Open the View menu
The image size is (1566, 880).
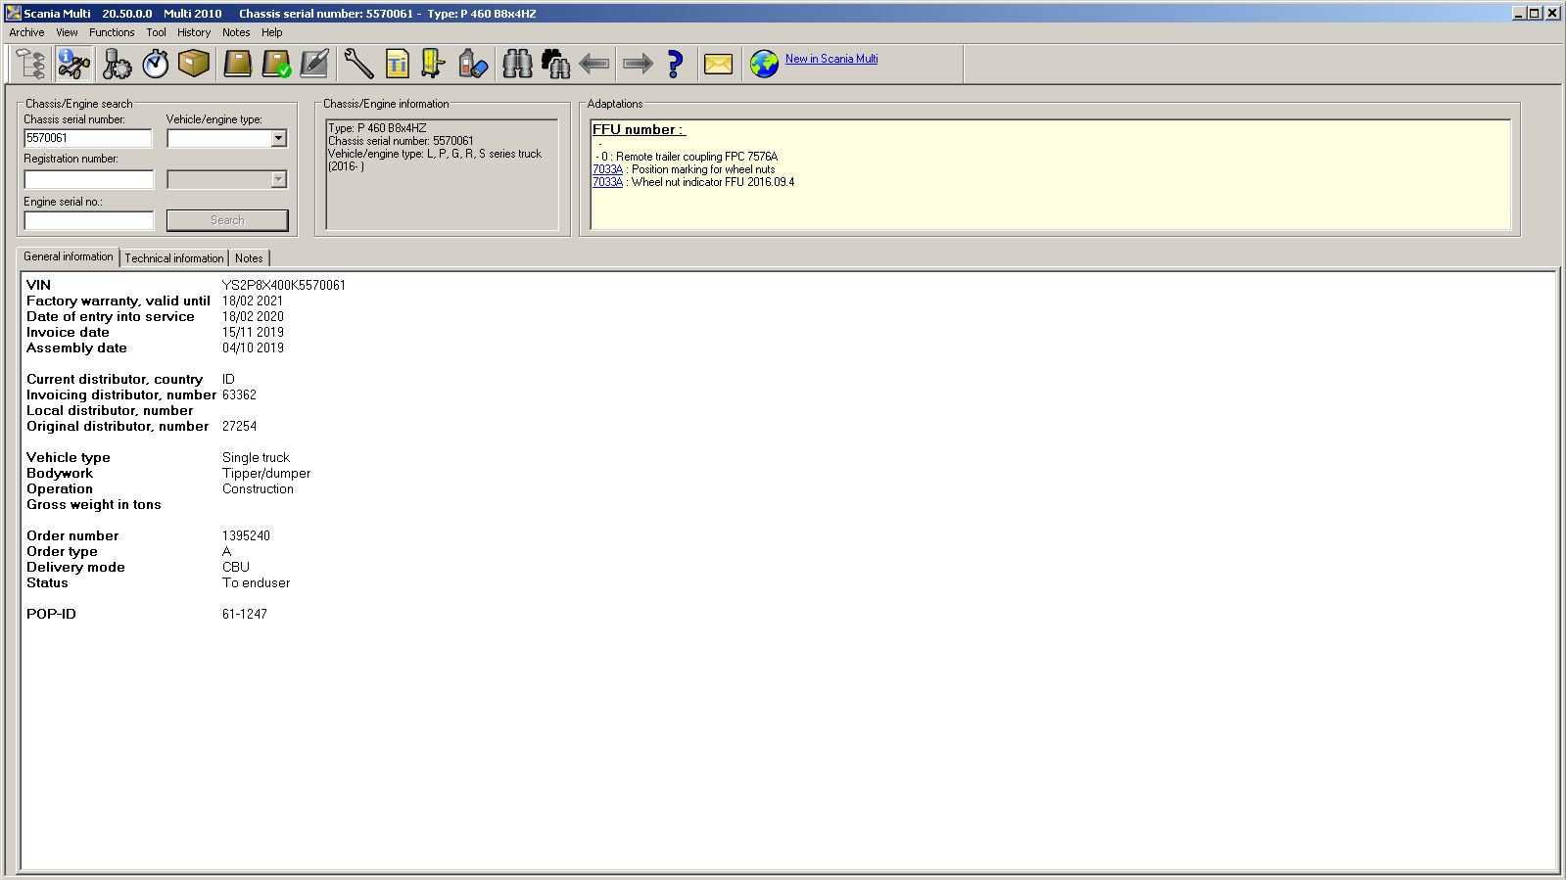point(67,32)
